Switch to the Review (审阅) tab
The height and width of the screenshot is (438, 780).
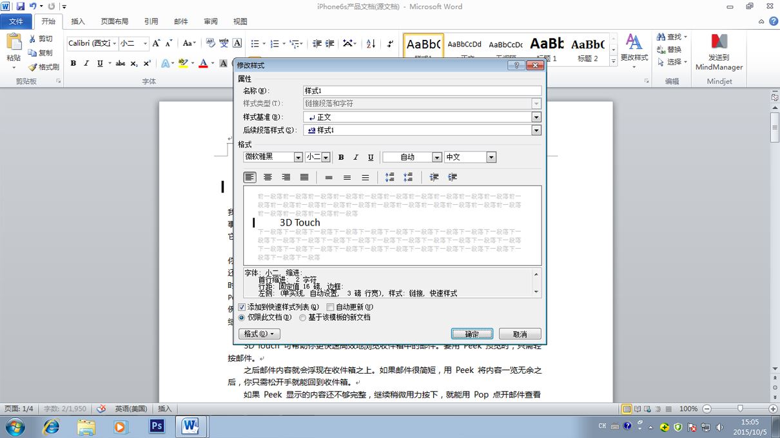211,21
